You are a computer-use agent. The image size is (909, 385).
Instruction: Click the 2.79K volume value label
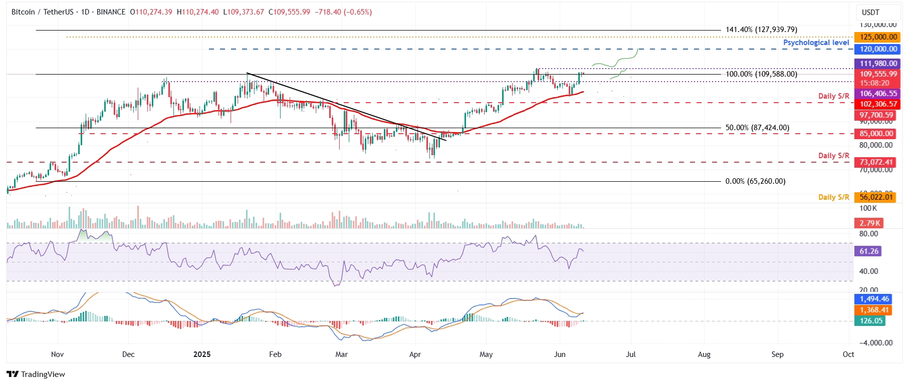click(x=869, y=223)
